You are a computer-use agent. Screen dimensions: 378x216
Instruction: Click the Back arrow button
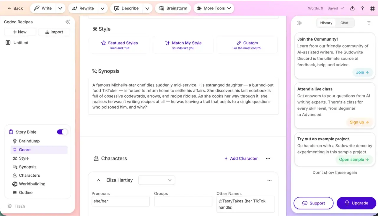pos(15,8)
